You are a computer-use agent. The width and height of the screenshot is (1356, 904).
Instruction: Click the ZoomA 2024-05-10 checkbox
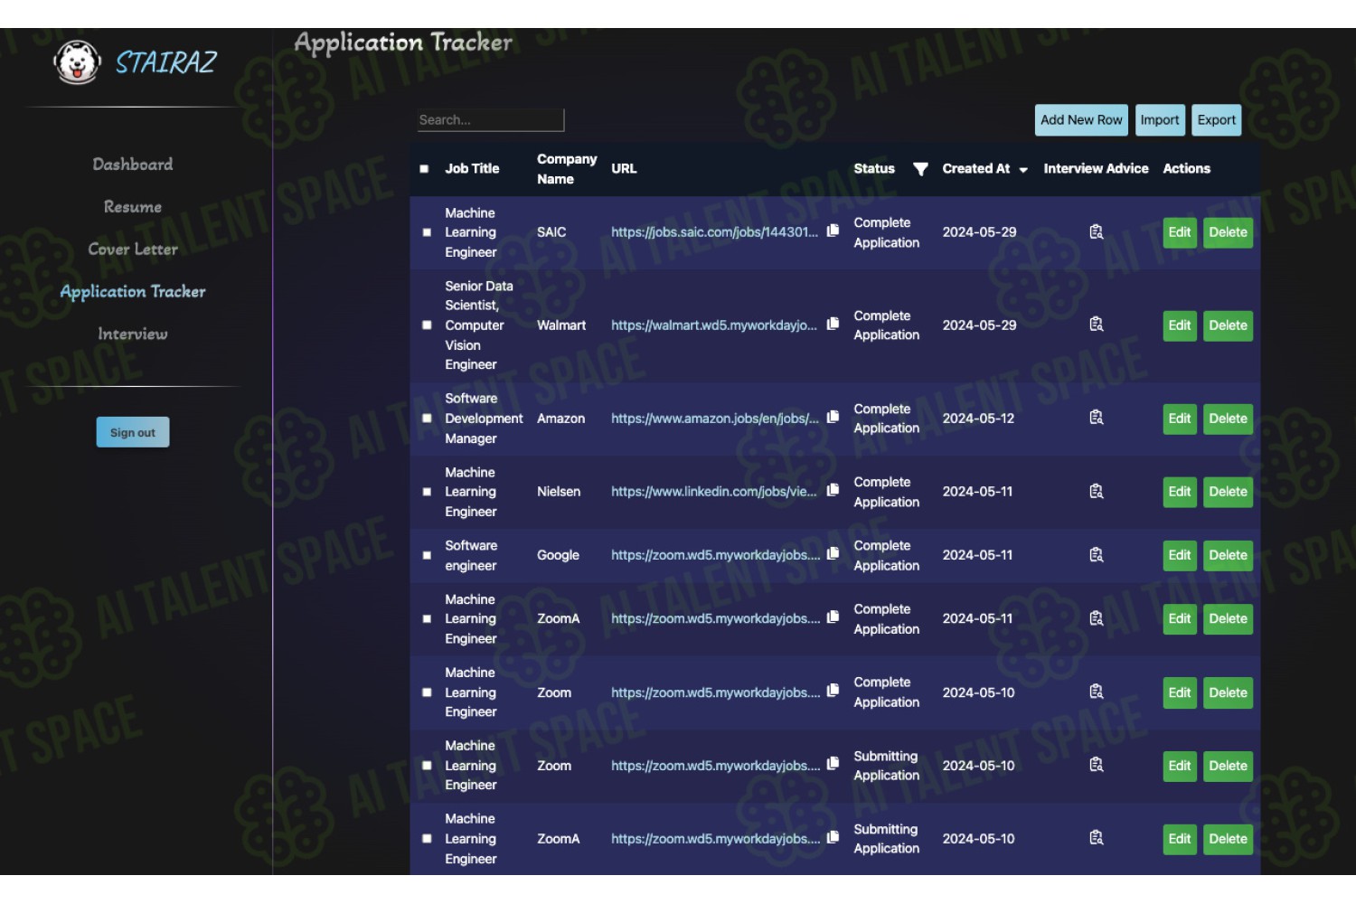(427, 839)
